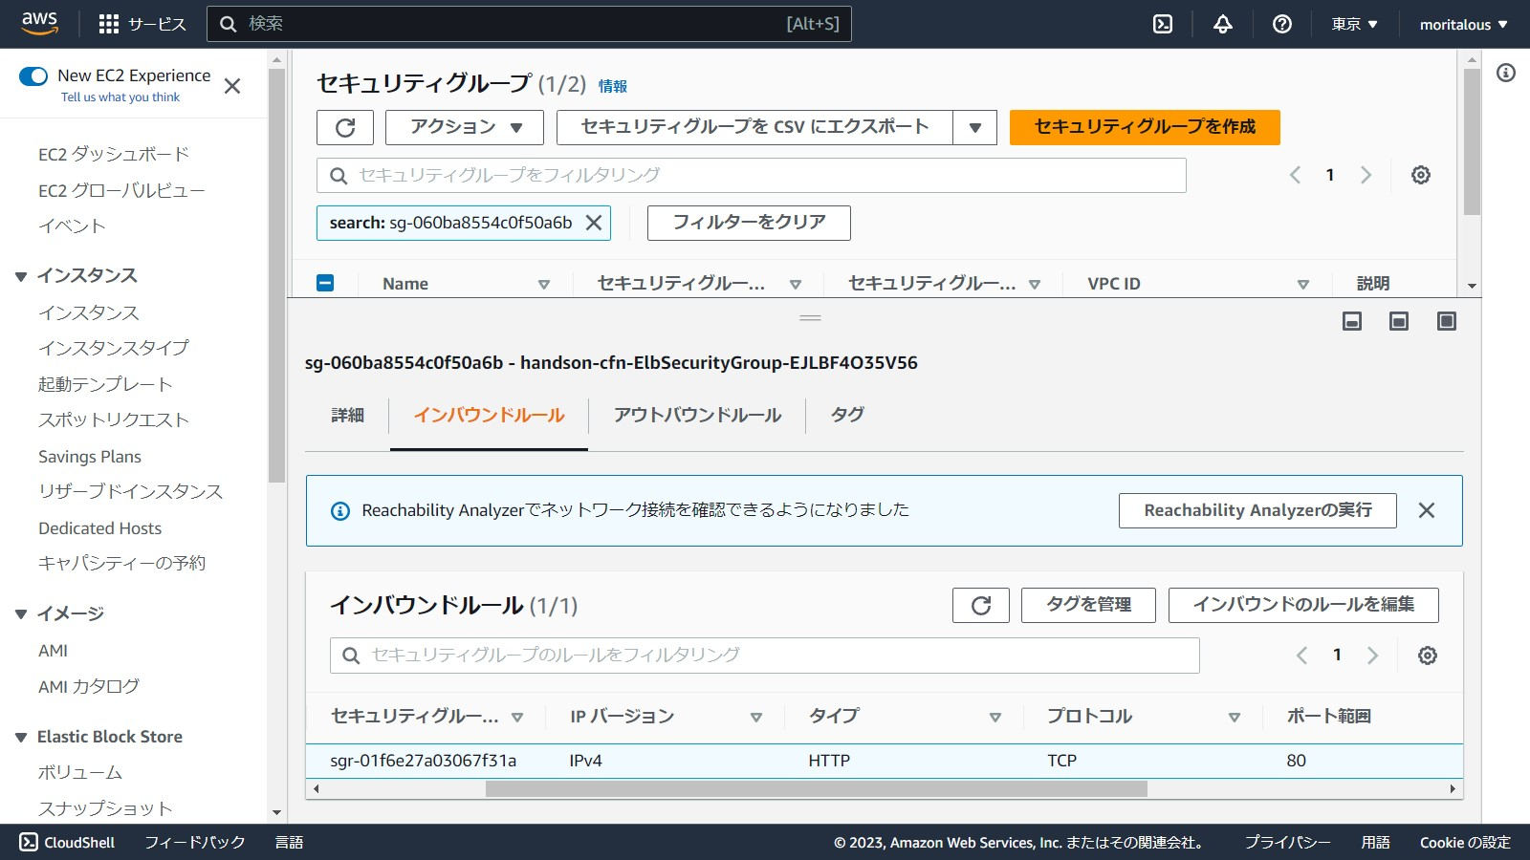This screenshot has width=1530, height=860.
Task: Open the notifications bell
Action: (x=1223, y=24)
